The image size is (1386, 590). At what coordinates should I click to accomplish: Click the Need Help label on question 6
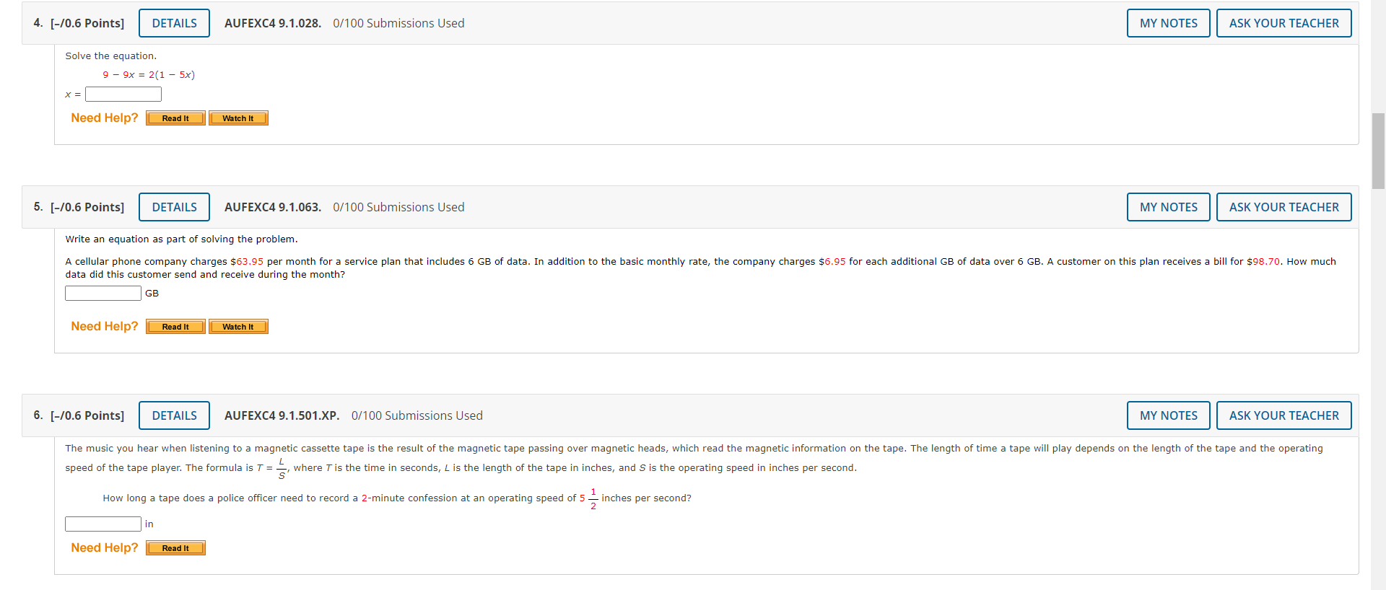pos(103,547)
